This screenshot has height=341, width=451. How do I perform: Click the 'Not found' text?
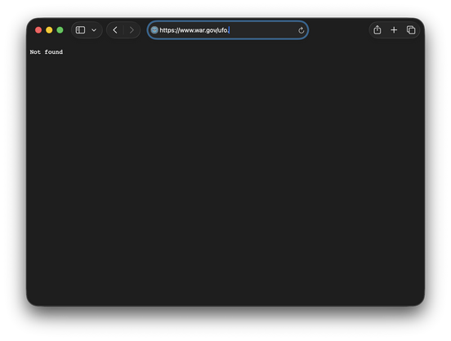pos(47,52)
